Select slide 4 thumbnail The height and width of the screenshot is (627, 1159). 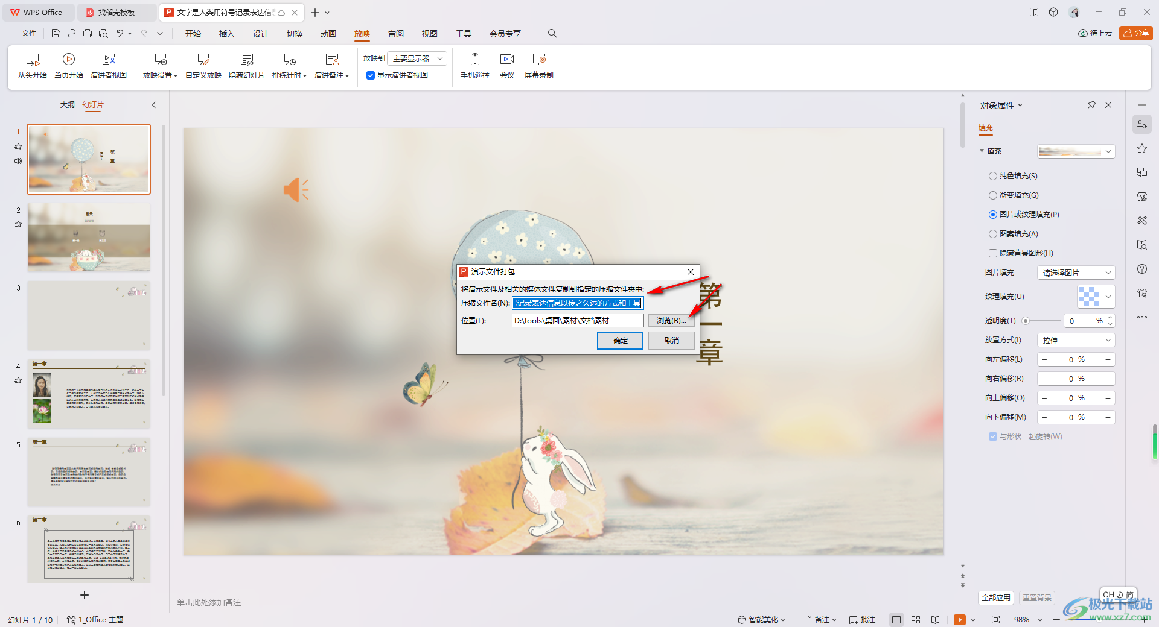(x=89, y=394)
